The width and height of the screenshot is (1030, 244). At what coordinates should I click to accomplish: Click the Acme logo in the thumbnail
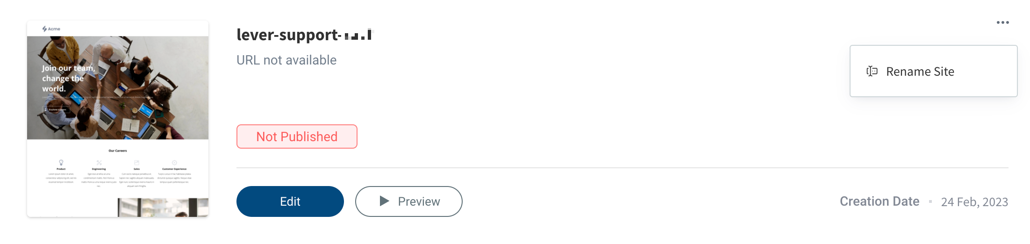tap(51, 29)
